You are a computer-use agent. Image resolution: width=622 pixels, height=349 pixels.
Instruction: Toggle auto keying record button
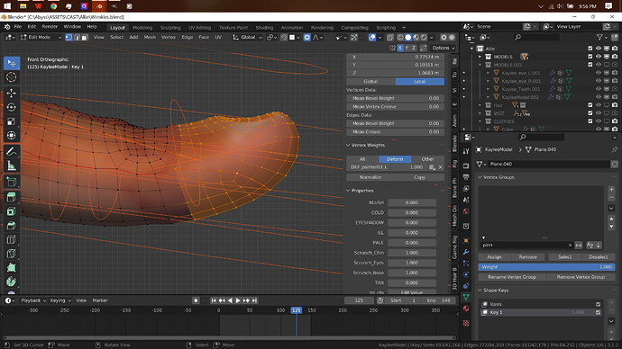(196, 300)
